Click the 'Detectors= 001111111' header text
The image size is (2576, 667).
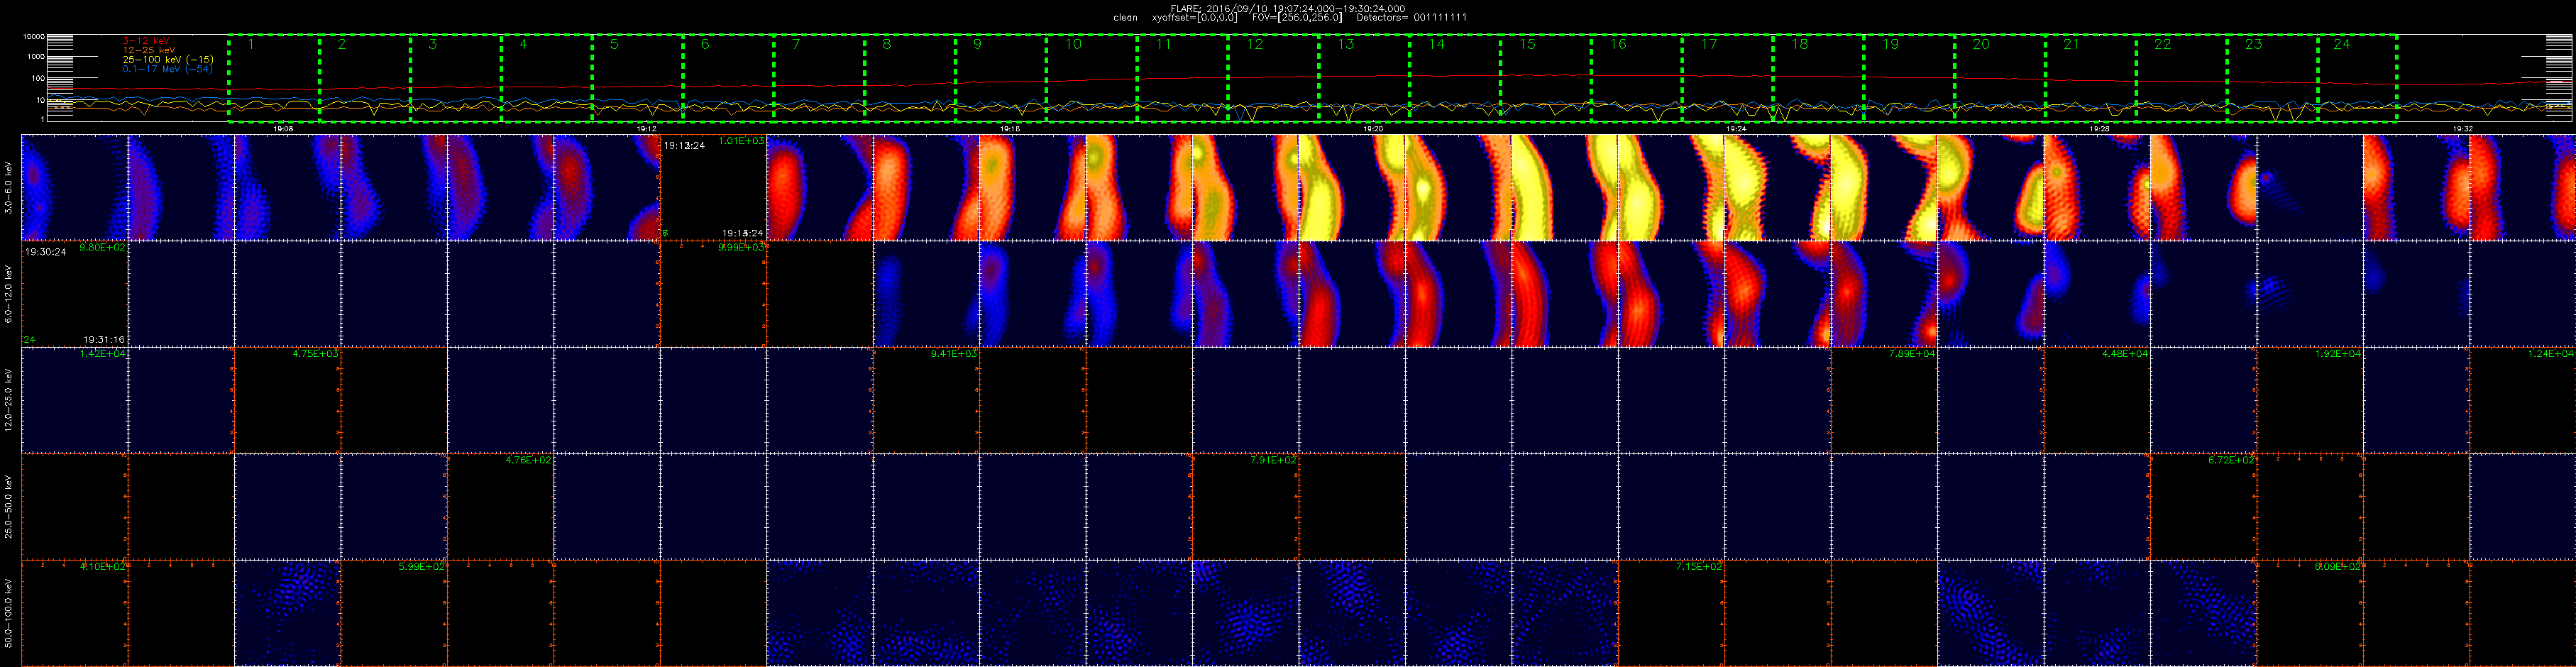[x=1411, y=17]
